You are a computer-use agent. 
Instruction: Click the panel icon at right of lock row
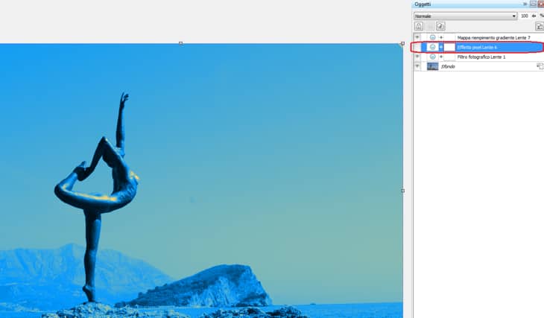coord(539,26)
